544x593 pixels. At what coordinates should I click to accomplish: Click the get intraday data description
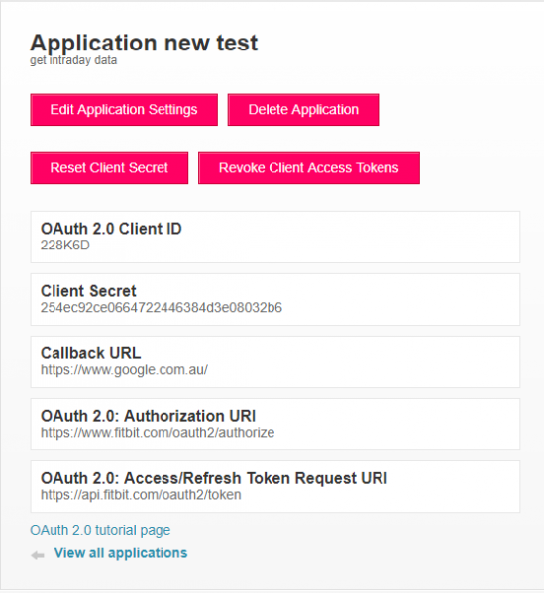pos(73,60)
